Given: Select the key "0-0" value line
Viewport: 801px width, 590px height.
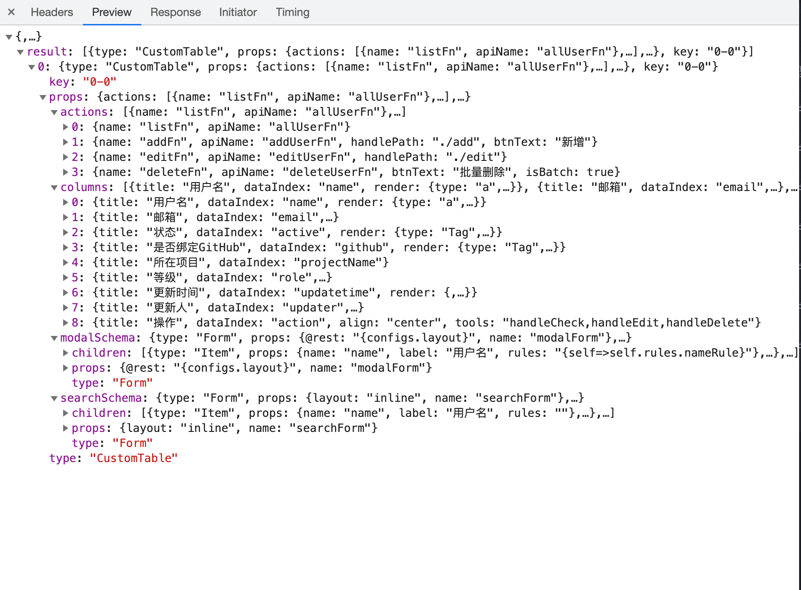Looking at the screenshot, I should pos(83,82).
